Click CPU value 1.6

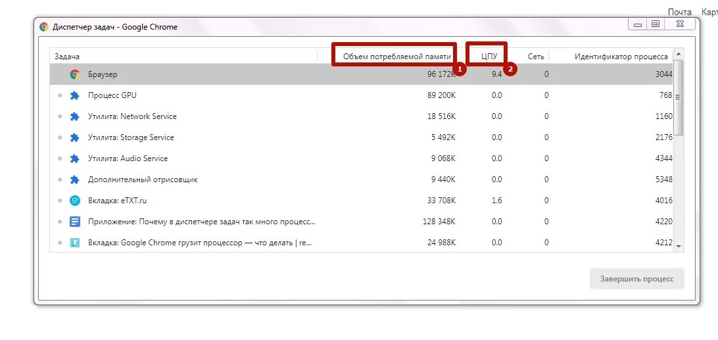tap(497, 201)
